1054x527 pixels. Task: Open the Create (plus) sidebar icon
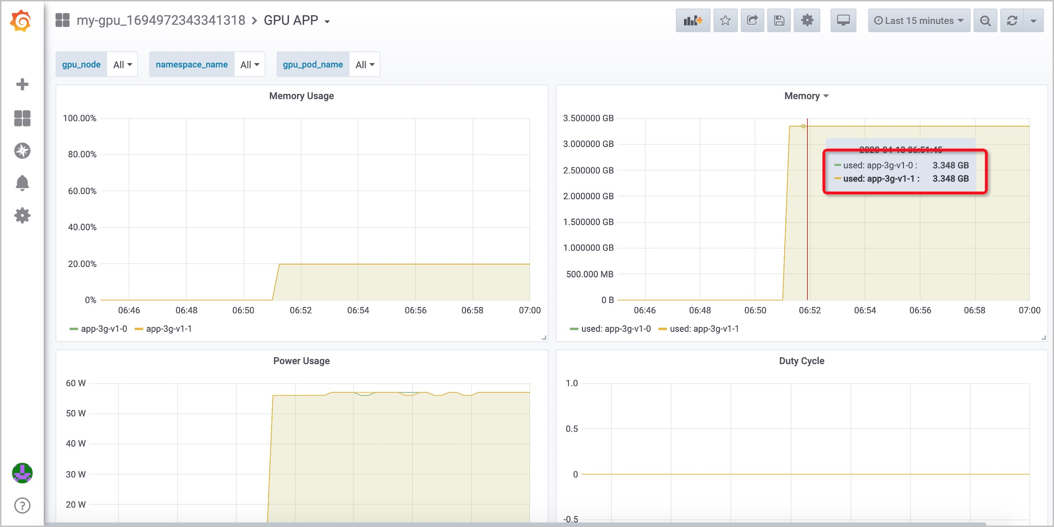(22, 84)
